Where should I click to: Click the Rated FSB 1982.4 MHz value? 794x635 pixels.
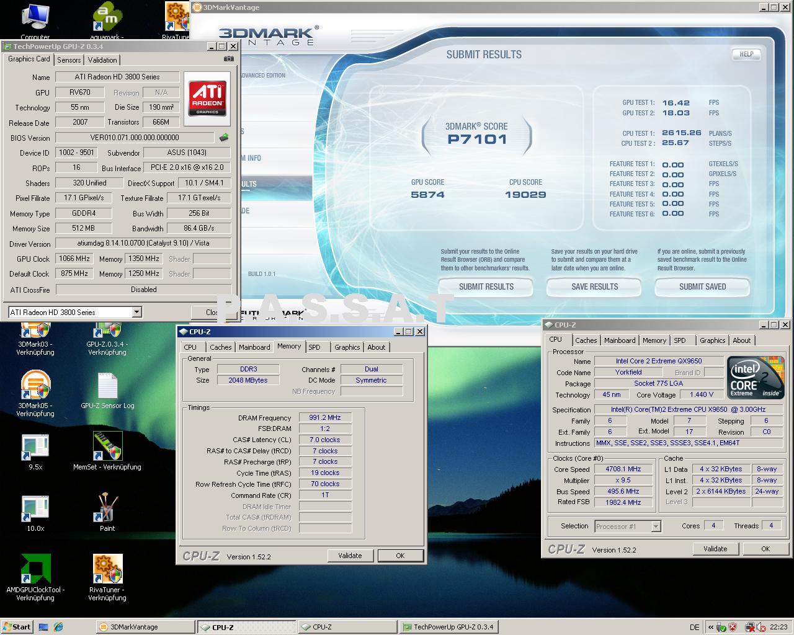pos(624,502)
